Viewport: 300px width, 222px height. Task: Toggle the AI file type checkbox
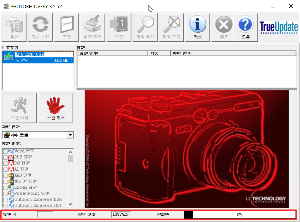click(5, 169)
